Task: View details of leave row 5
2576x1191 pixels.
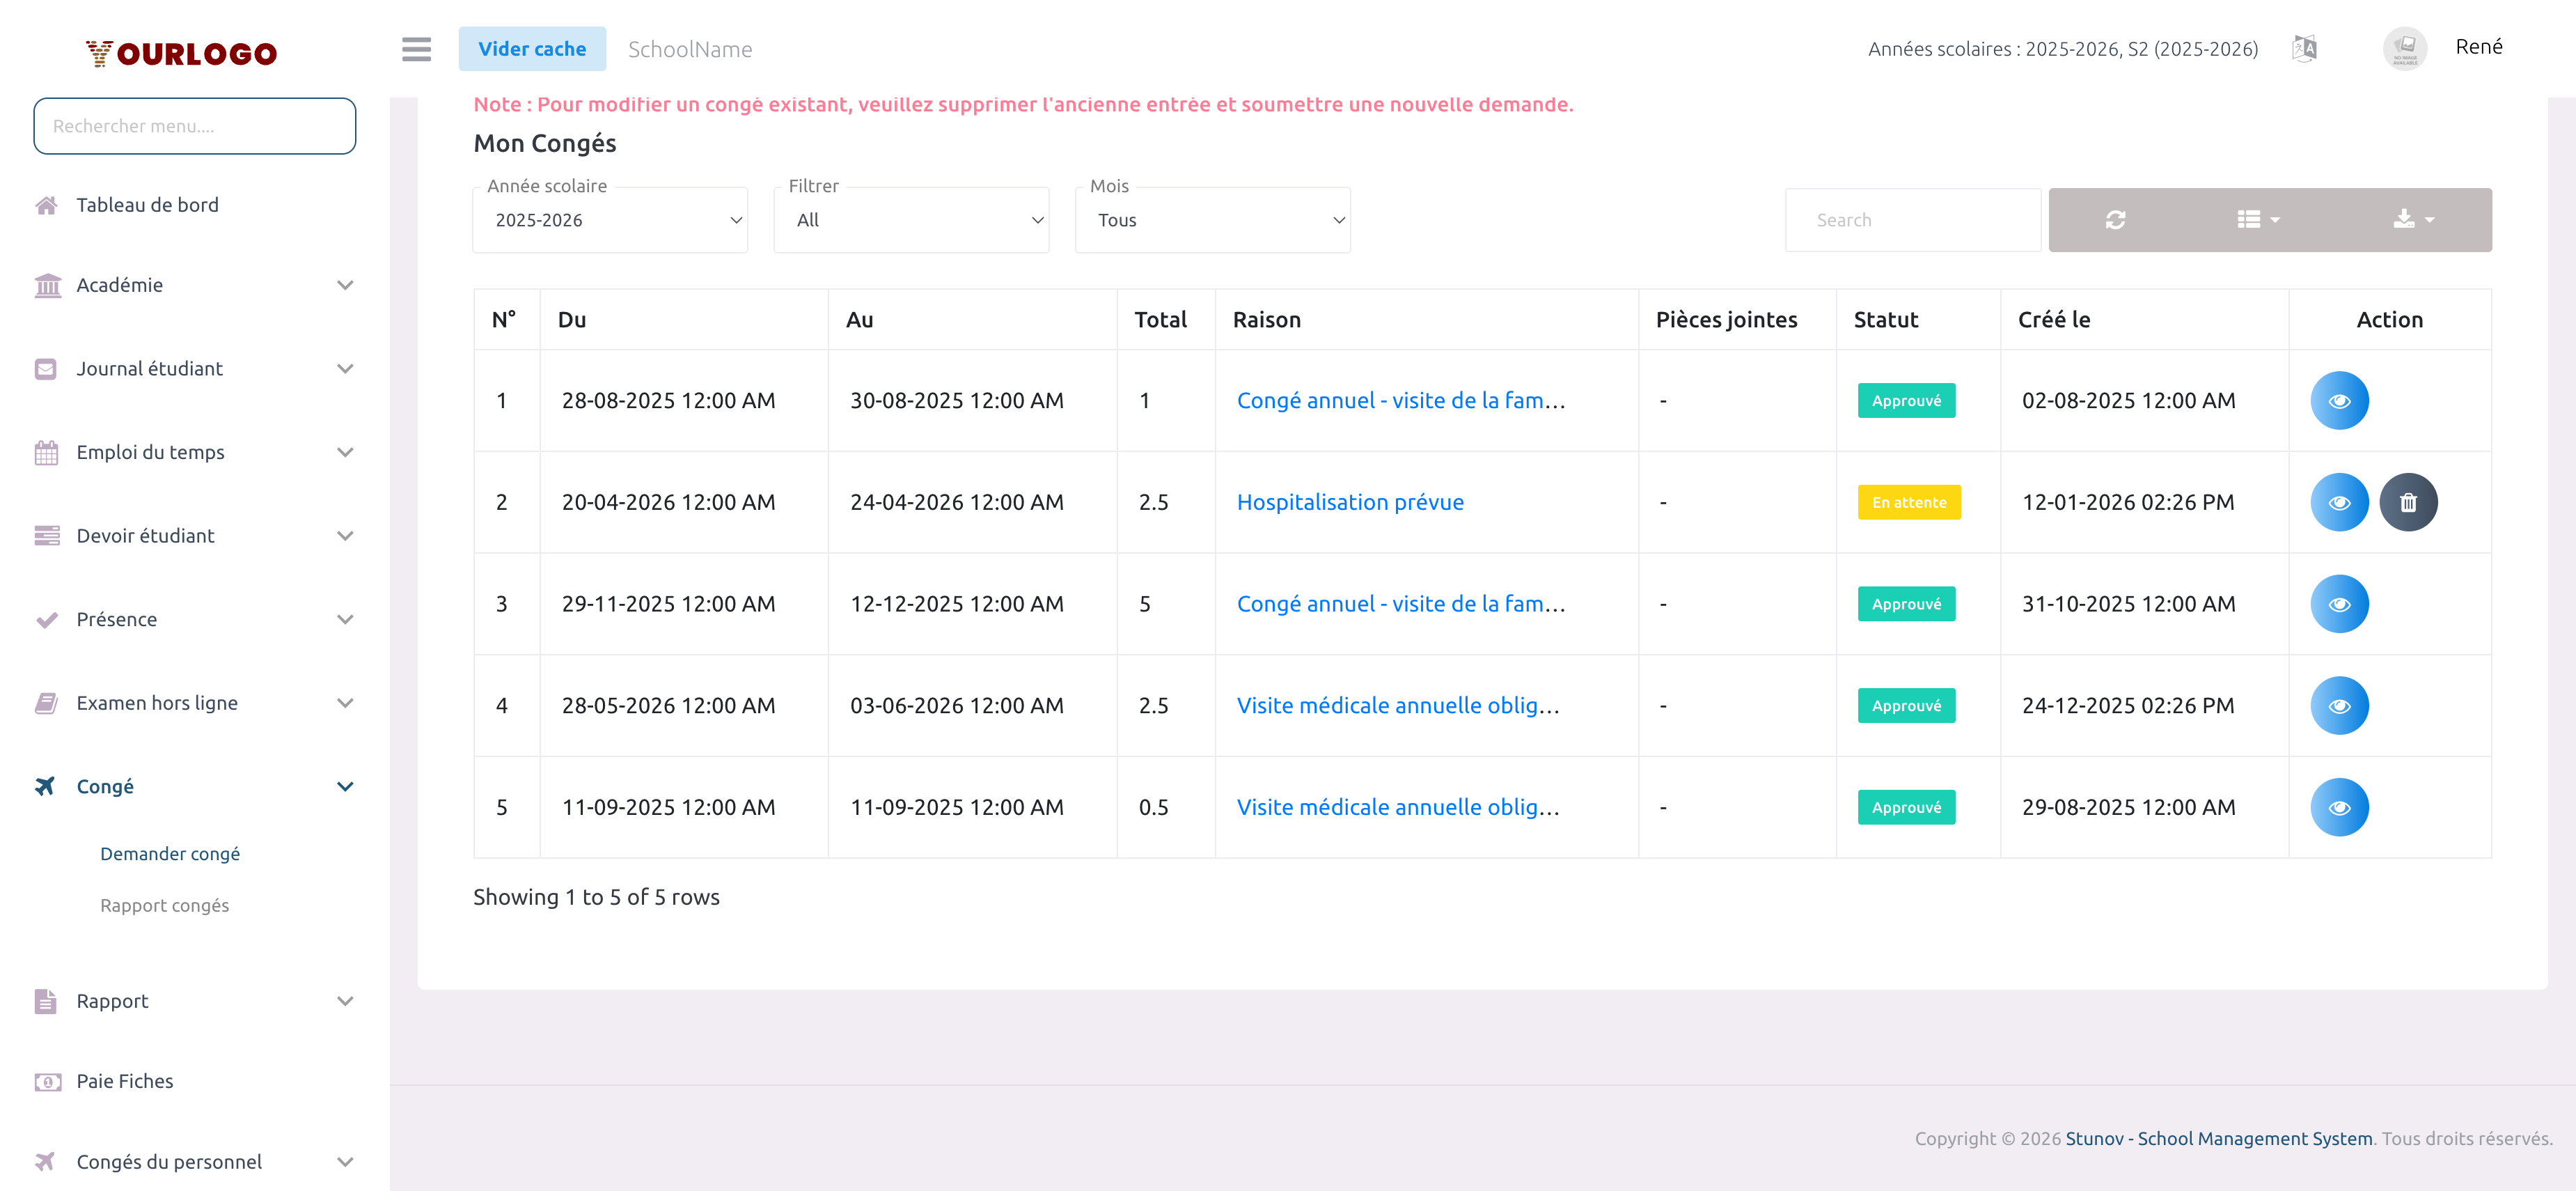Action: coord(2339,807)
